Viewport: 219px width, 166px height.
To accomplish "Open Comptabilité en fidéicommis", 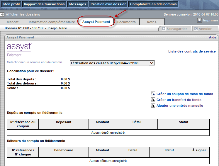I will [x=153, y=4].
